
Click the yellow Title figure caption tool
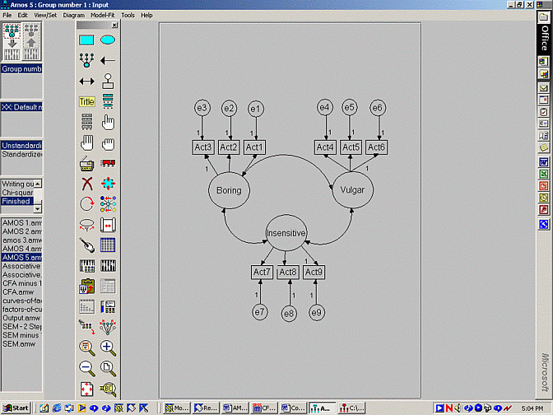coord(87,101)
